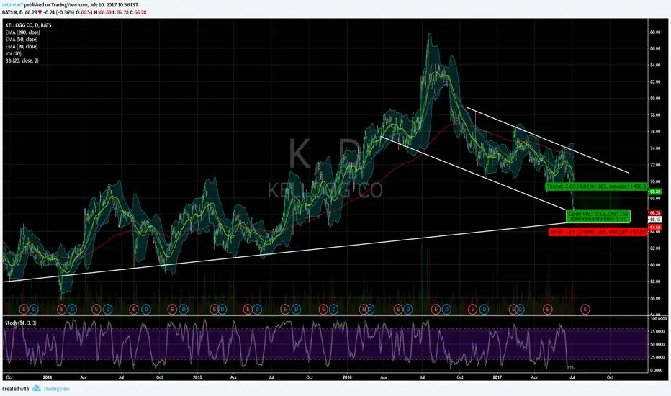This screenshot has width=671, height=396.
Task: Select the Stoch (14, 3, 3) pane label
Action: [21, 323]
